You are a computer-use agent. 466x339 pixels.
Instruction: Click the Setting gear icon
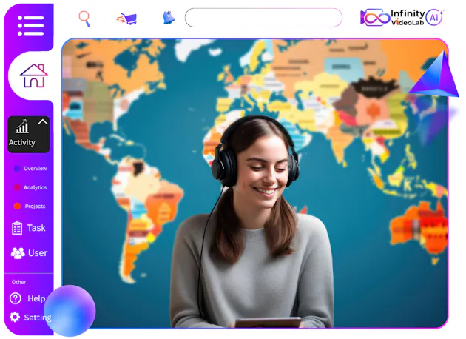(x=15, y=317)
